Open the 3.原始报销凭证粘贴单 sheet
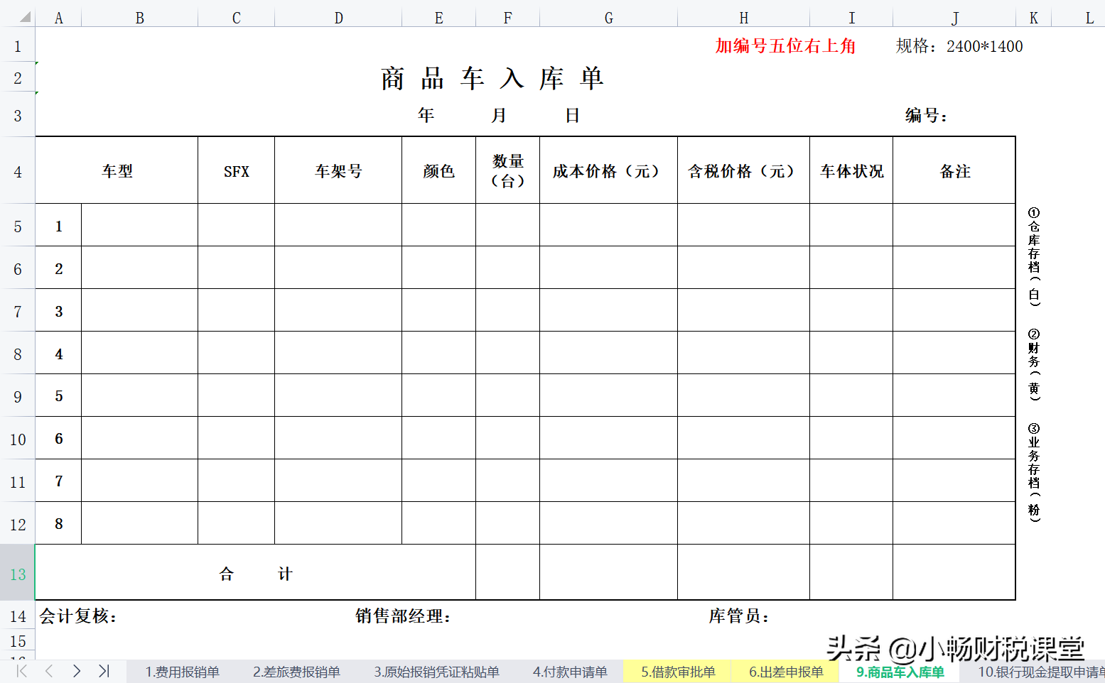This screenshot has height=683, width=1105. [x=437, y=671]
